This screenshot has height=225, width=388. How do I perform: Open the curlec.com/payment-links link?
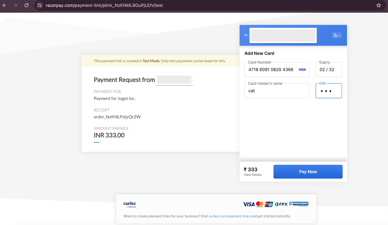click(x=229, y=216)
